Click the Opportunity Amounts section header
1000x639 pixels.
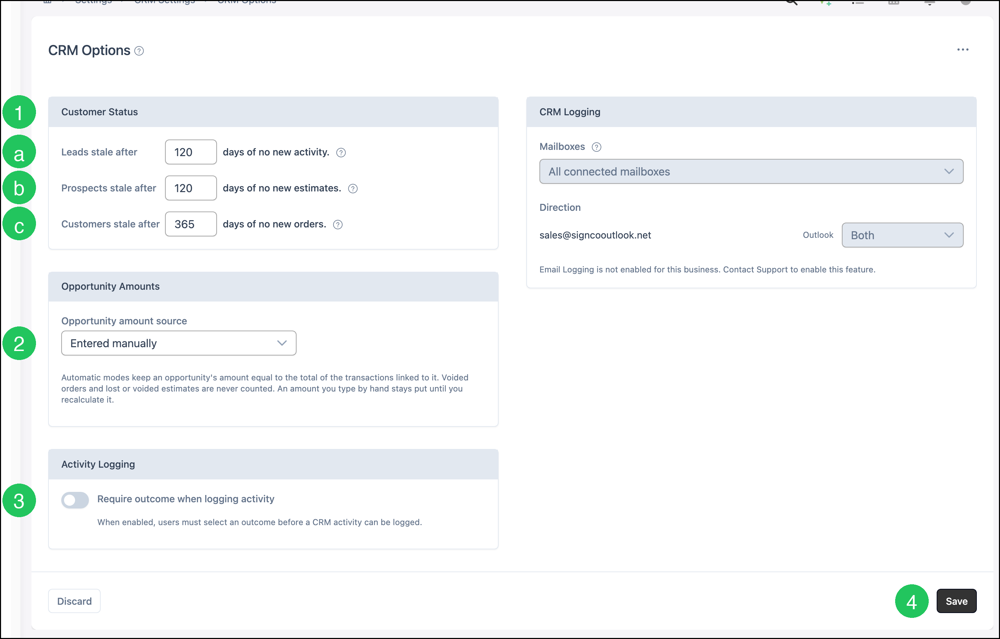pyautogui.click(x=273, y=287)
